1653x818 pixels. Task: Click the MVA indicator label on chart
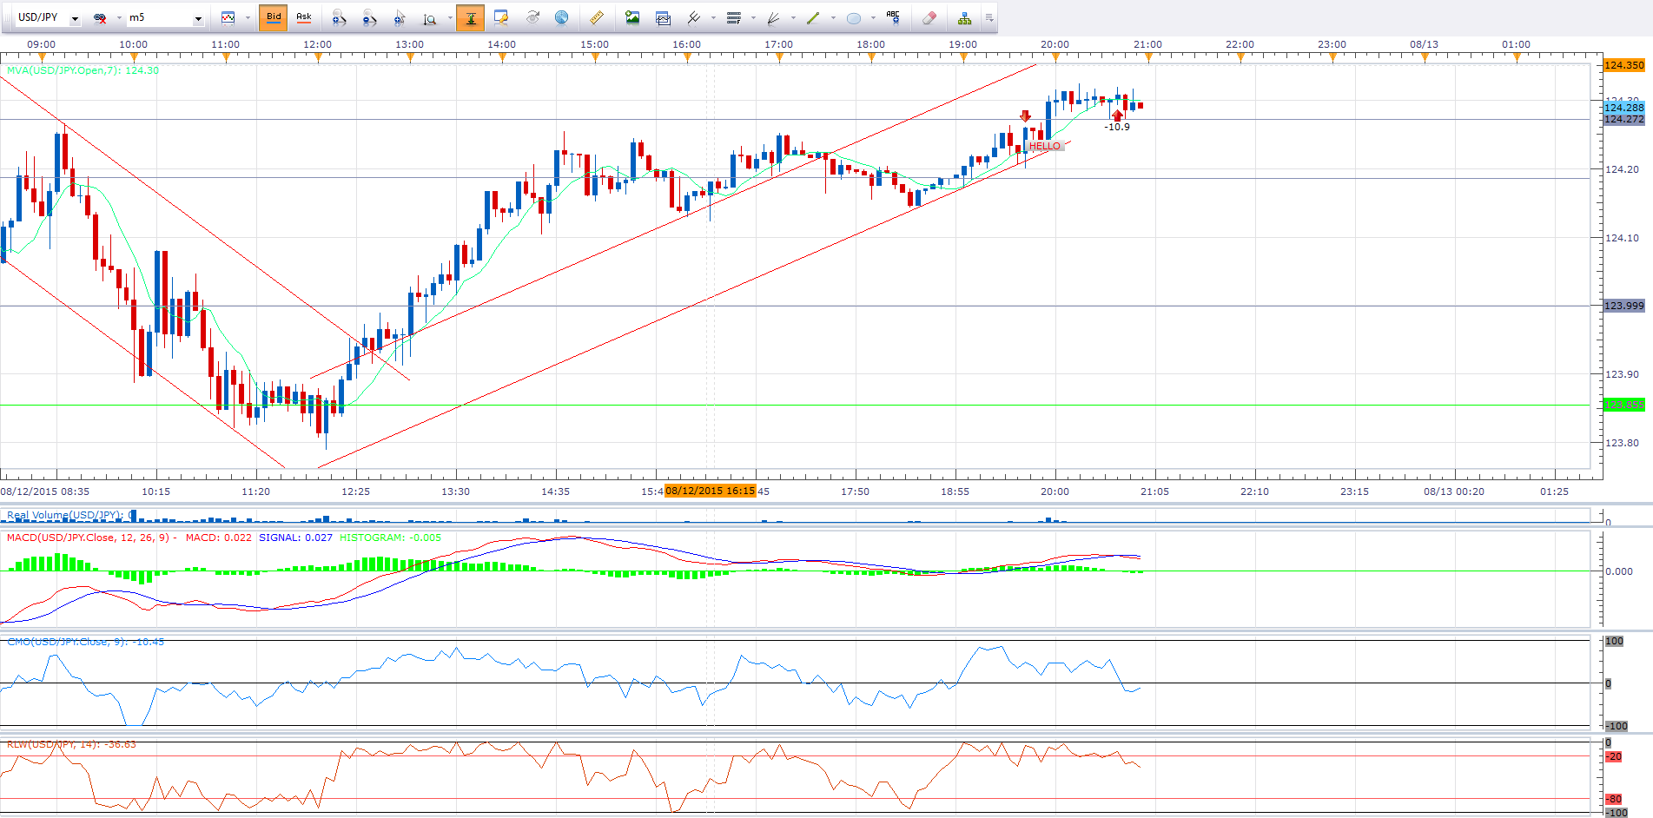click(83, 70)
